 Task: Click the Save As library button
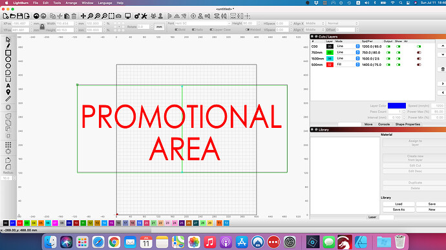point(399,209)
